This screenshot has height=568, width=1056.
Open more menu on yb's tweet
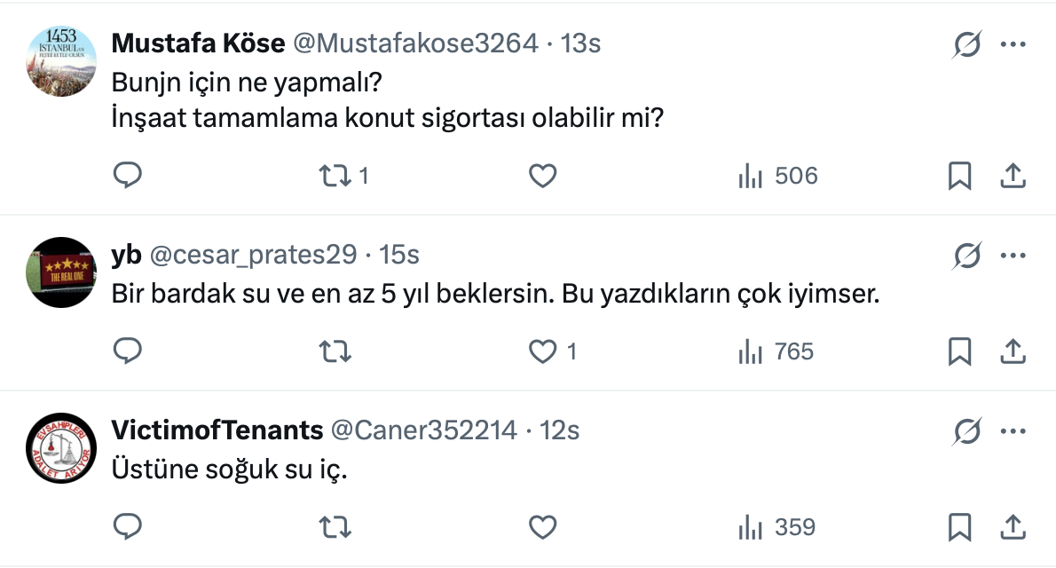click(1013, 256)
